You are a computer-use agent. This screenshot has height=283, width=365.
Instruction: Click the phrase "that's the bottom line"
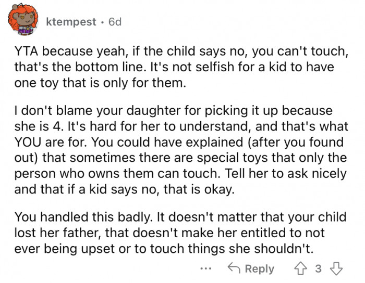pos(72,69)
